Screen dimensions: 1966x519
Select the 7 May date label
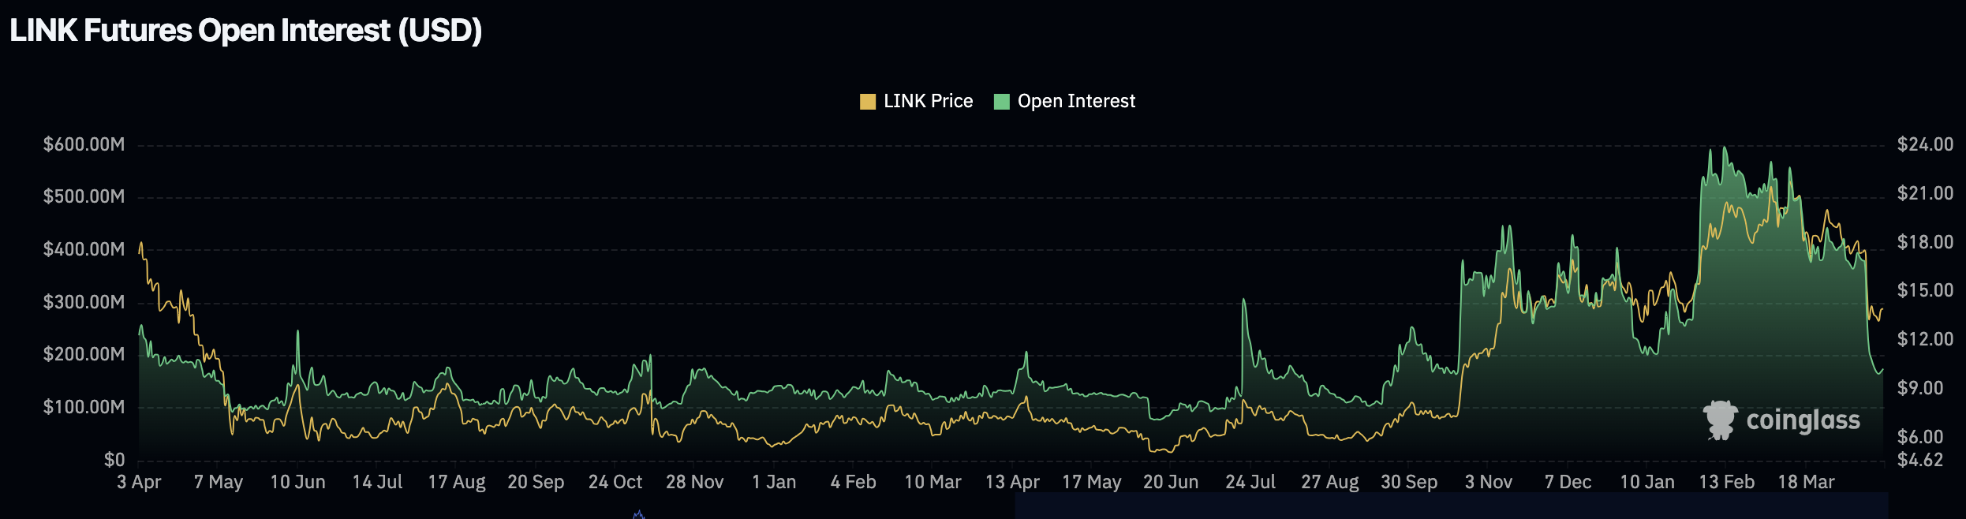[x=219, y=482]
